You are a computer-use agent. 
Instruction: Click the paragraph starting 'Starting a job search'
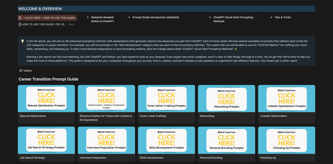tap(168, 59)
